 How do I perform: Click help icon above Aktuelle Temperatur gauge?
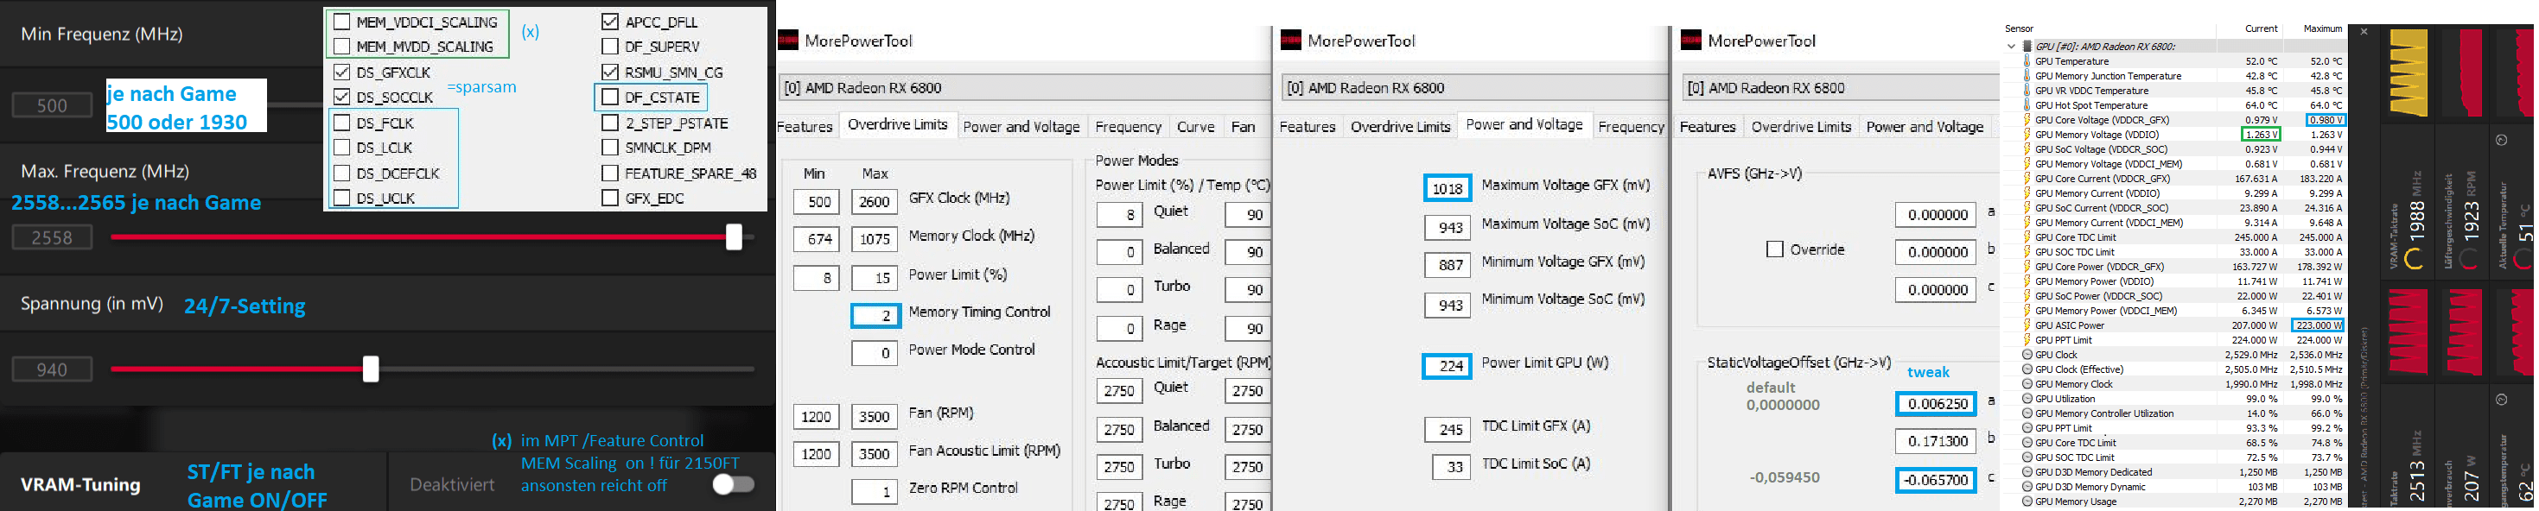point(2501,140)
